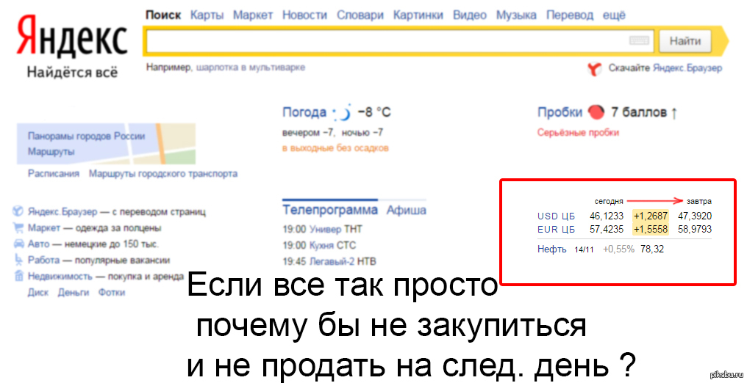This screenshot has height=383, width=747.
Task: Click the Yandex Browser logo icon
Action: 595,68
